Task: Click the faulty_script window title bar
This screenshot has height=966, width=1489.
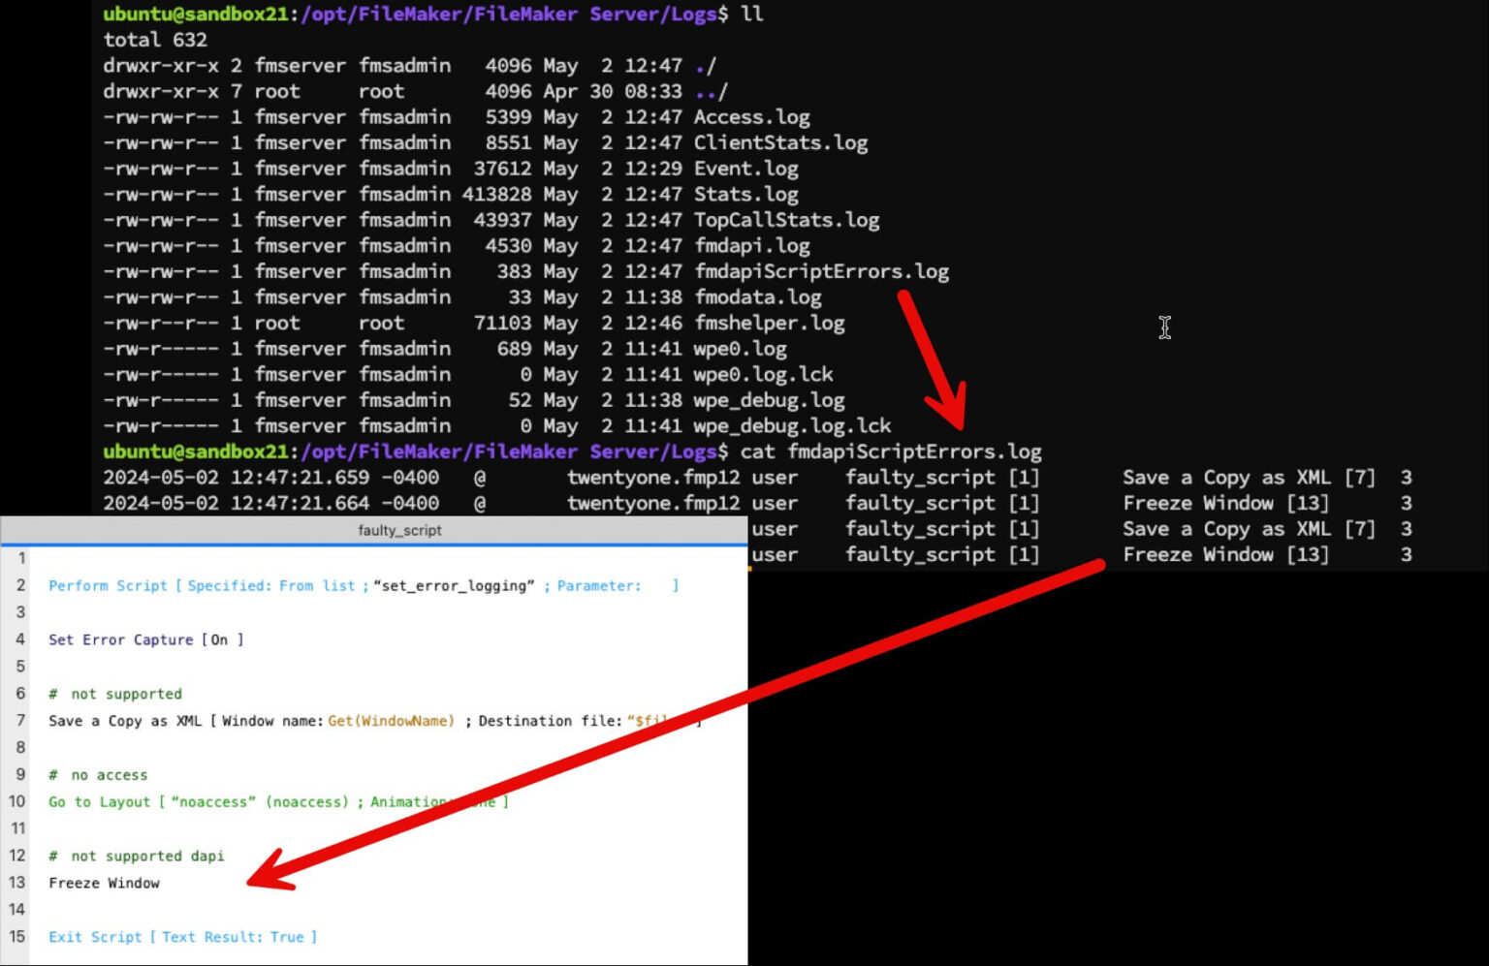Action: [x=400, y=530]
